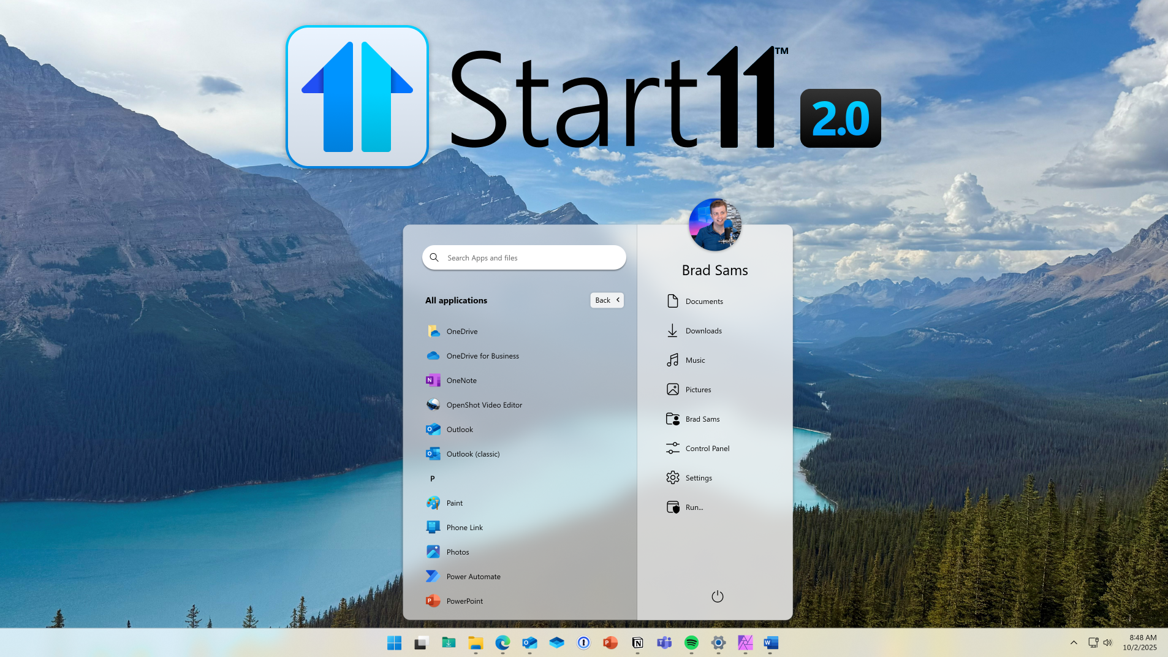Image resolution: width=1168 pixels, height=657 pixels.
Task: Open Control Panel from the right pane
Action: [707, 449]
